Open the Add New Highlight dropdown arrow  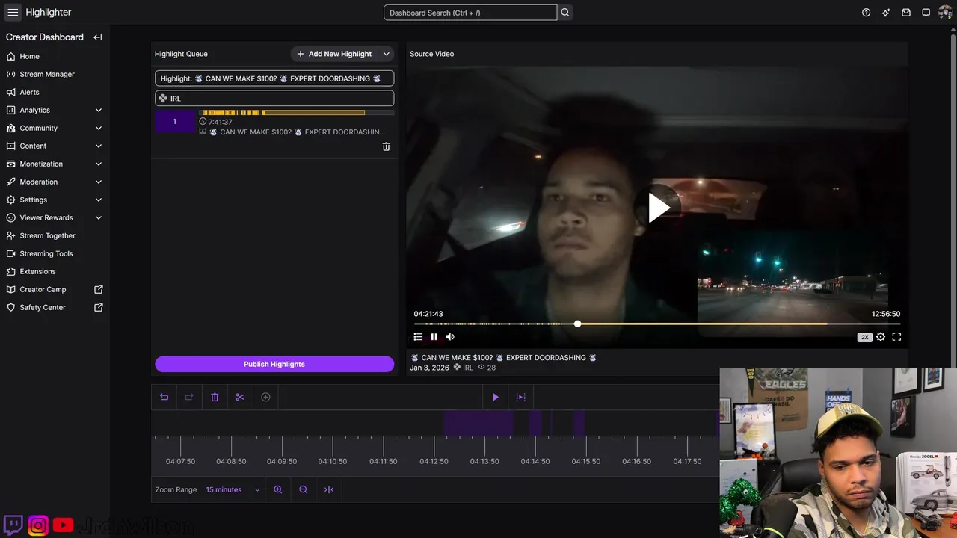point(387,54)
